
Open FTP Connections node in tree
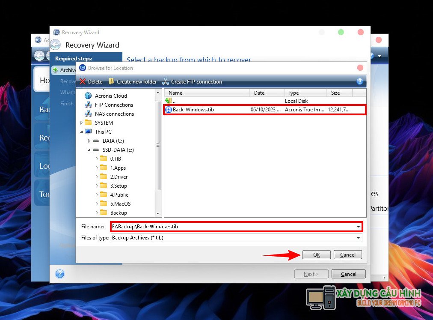pyautogui.click(x=113, y=105)
